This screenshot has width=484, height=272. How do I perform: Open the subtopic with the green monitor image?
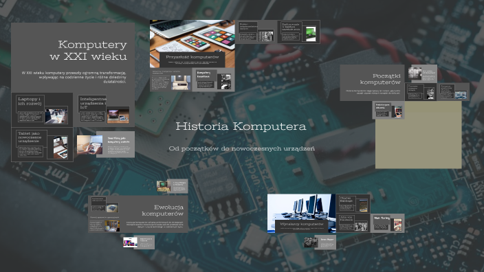point(298,32)
